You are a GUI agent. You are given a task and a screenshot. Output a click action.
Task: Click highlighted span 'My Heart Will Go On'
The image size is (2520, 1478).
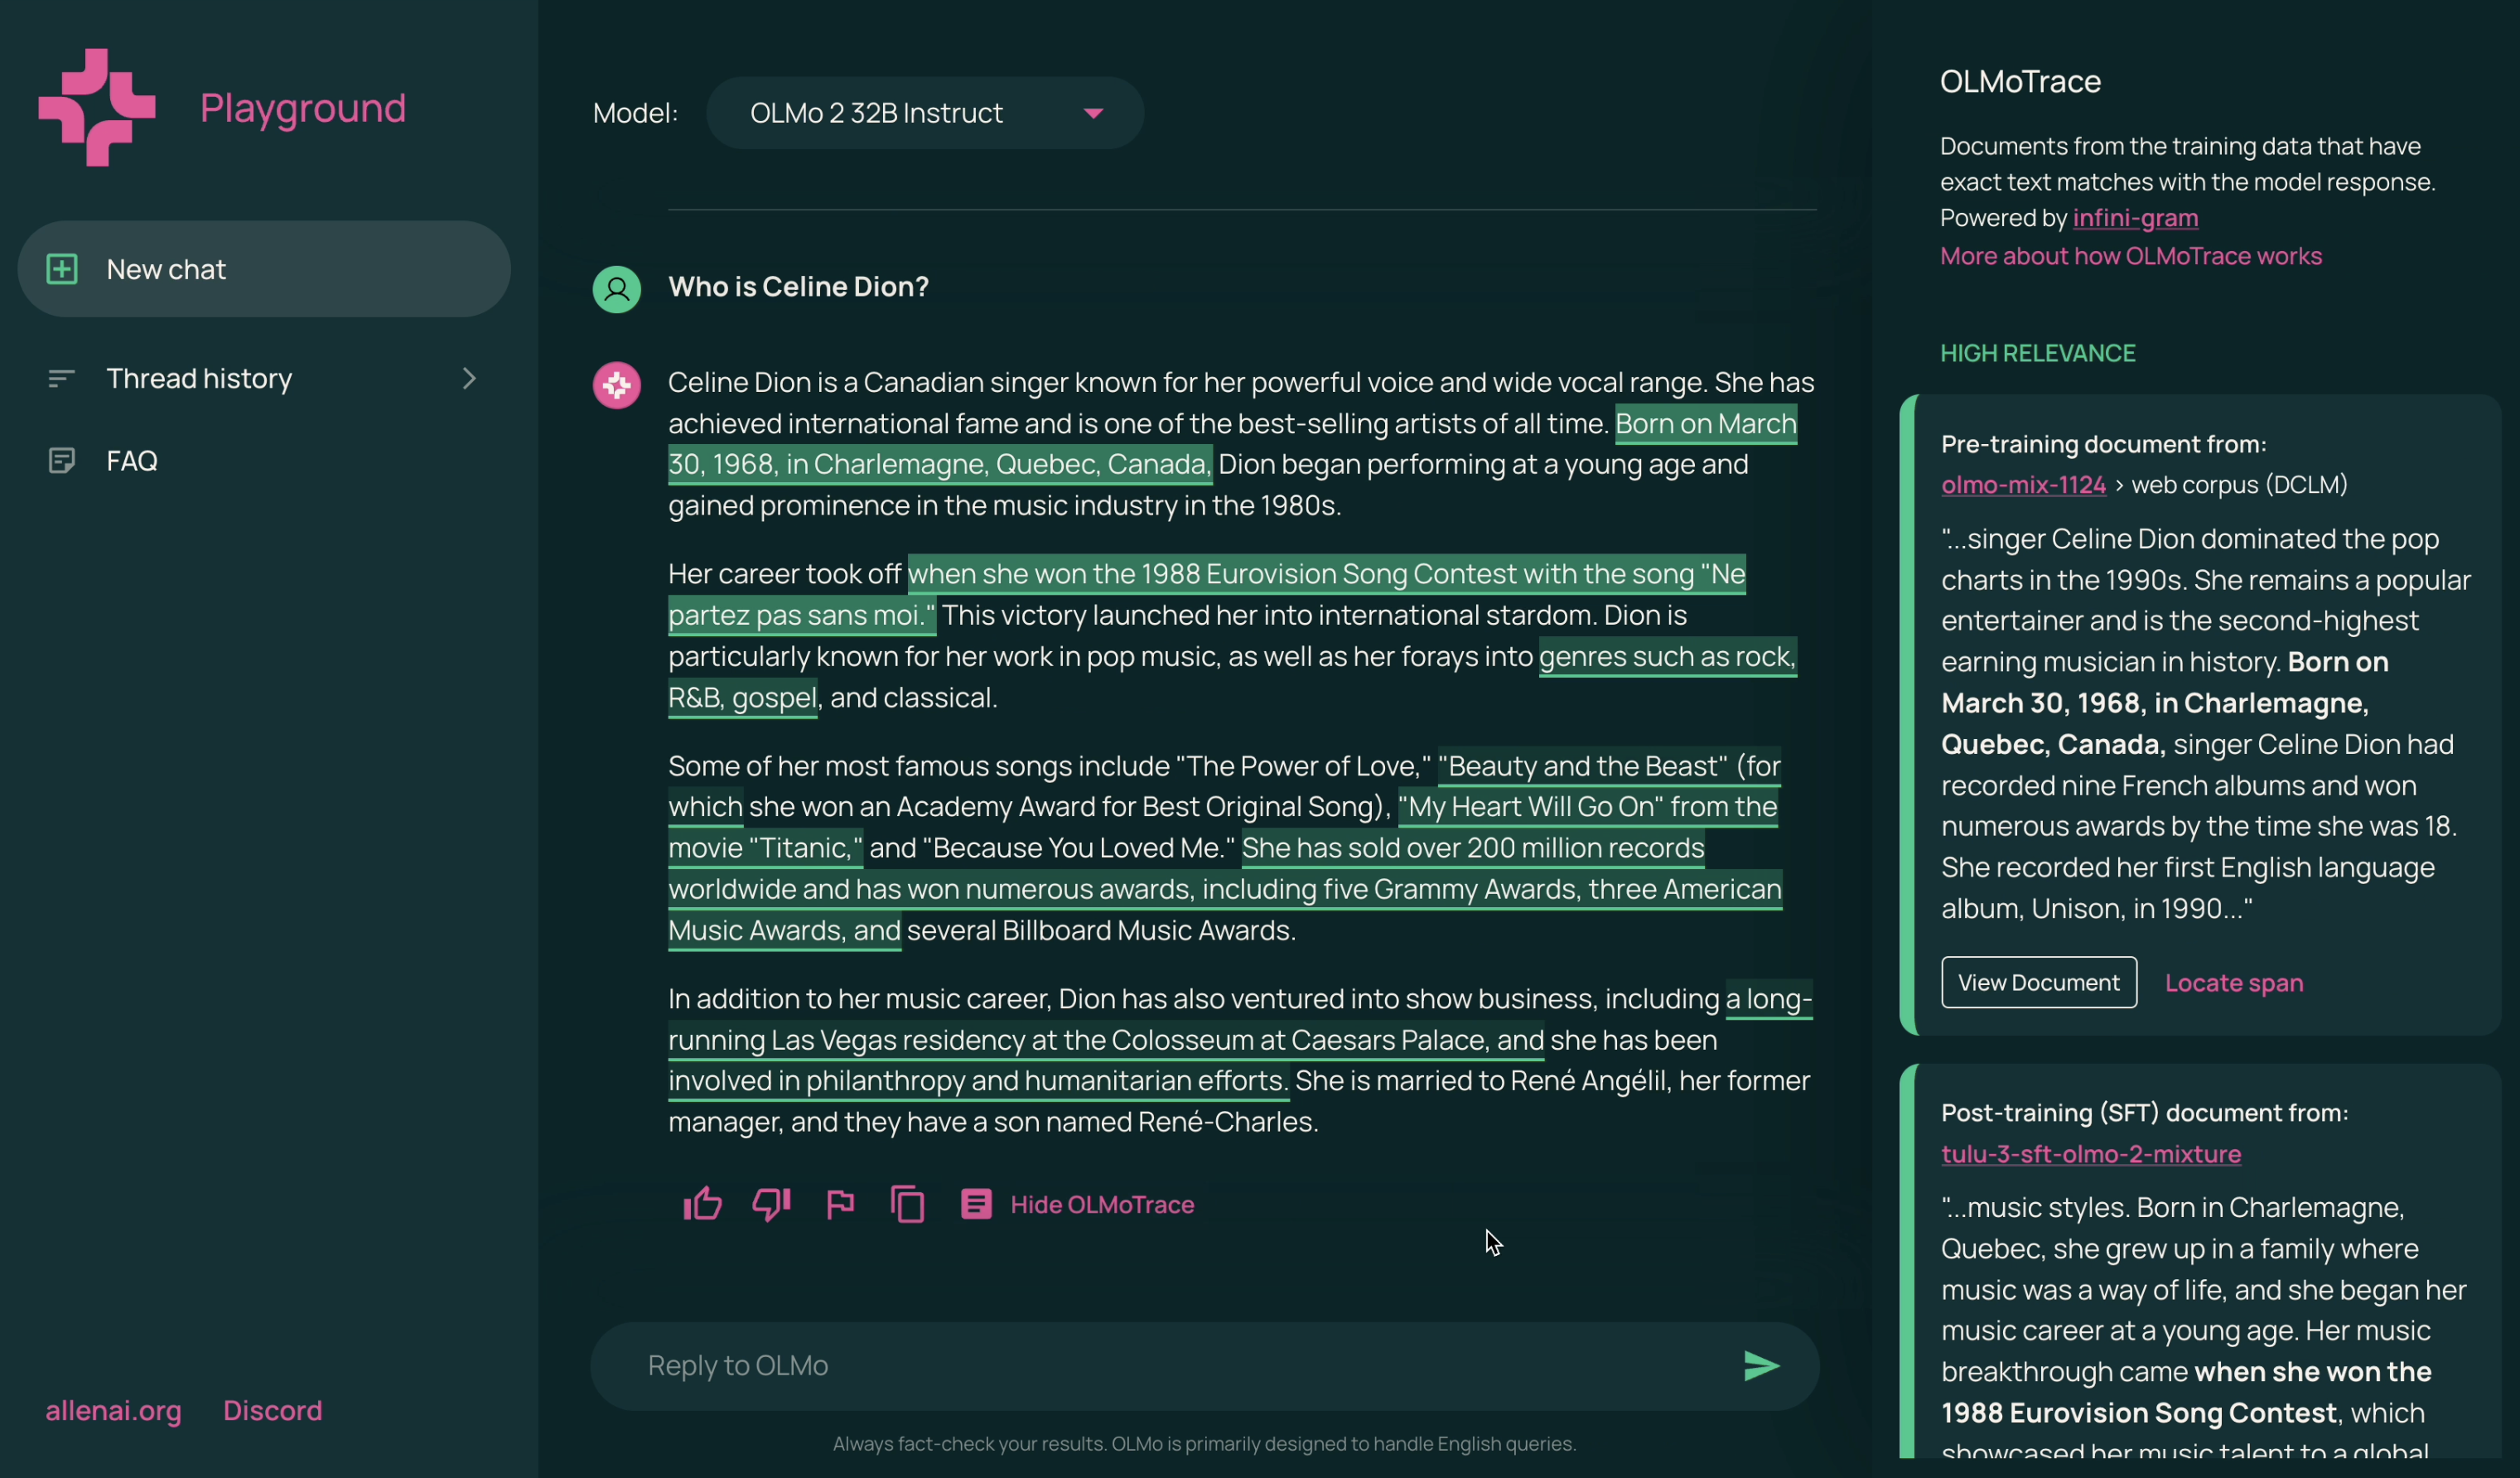pyautogui.click(x=1587, y=807)
